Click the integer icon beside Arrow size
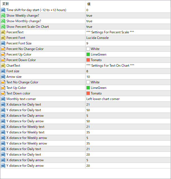The width and height of the screenshot is (171, 179). [3, 77]
